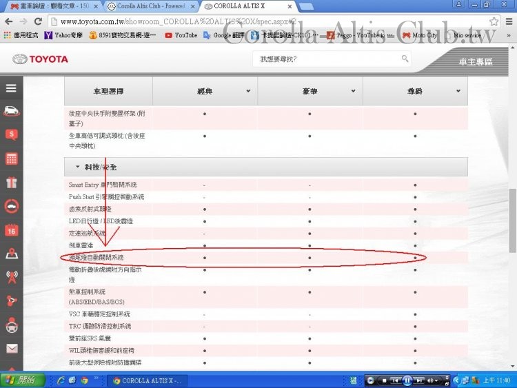Open the 經典 model dropdown
Screen dimensions: 517x388
point(248,91)
